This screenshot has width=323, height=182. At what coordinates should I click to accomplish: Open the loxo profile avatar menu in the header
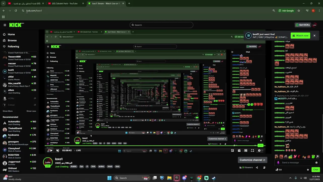[314, 25]
